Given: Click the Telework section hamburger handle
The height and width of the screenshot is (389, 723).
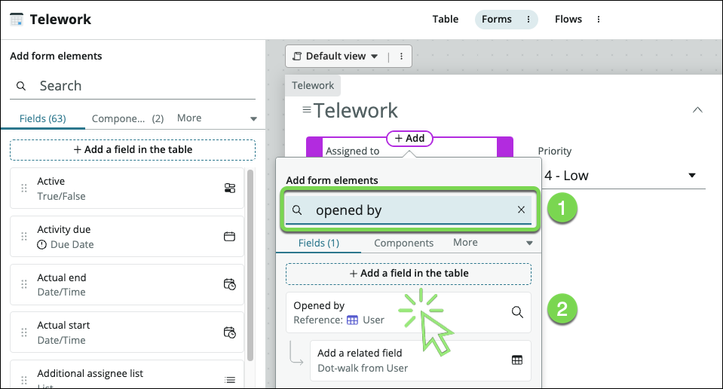Looking at the screenshot, I should pyautogui.click(x=307, y=111).
